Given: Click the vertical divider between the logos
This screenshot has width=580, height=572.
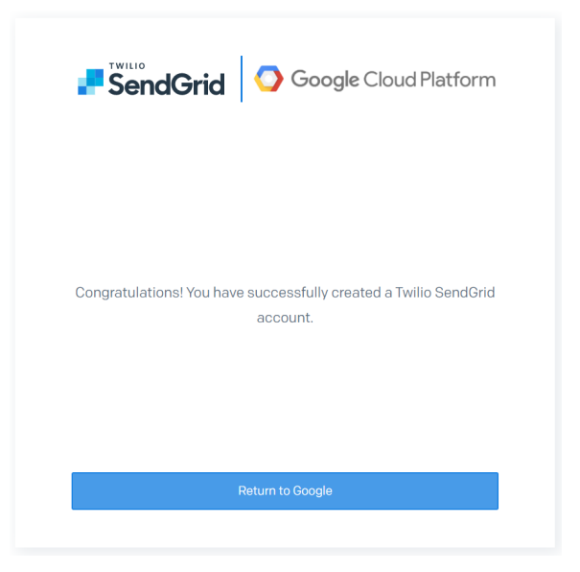Looking at the screenshot, I should (x=242, y=79).
